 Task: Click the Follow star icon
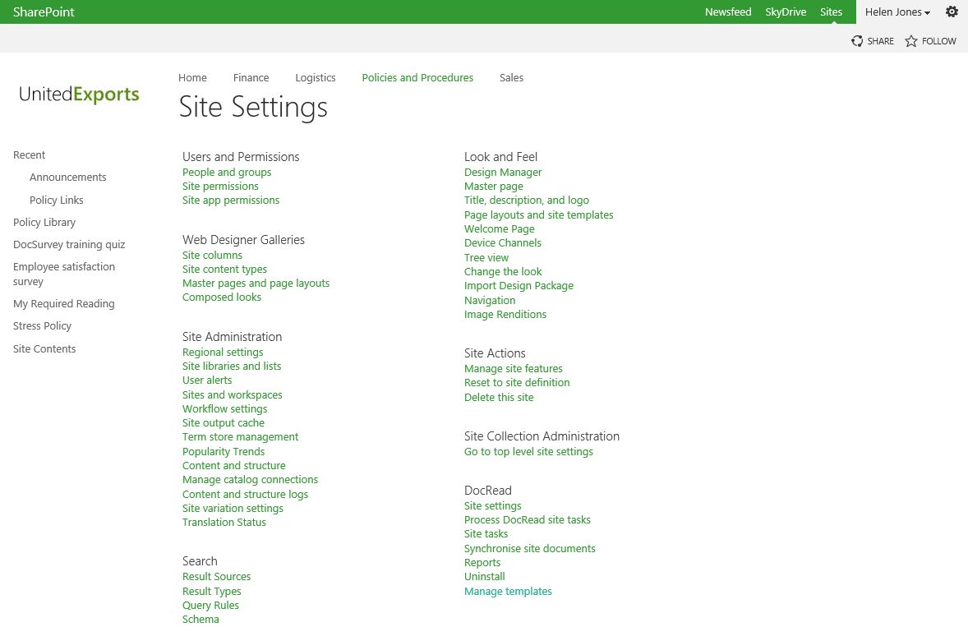[x=911, y=41]
